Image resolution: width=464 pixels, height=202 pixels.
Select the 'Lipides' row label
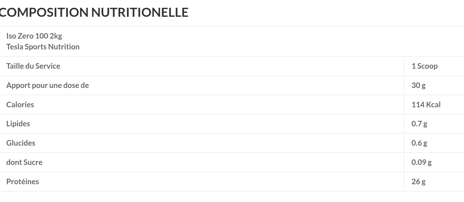[x=18, y=124]
